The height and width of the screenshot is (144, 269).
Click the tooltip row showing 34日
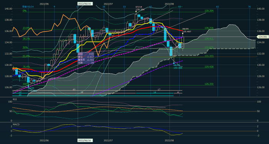[x=85, y=54]
